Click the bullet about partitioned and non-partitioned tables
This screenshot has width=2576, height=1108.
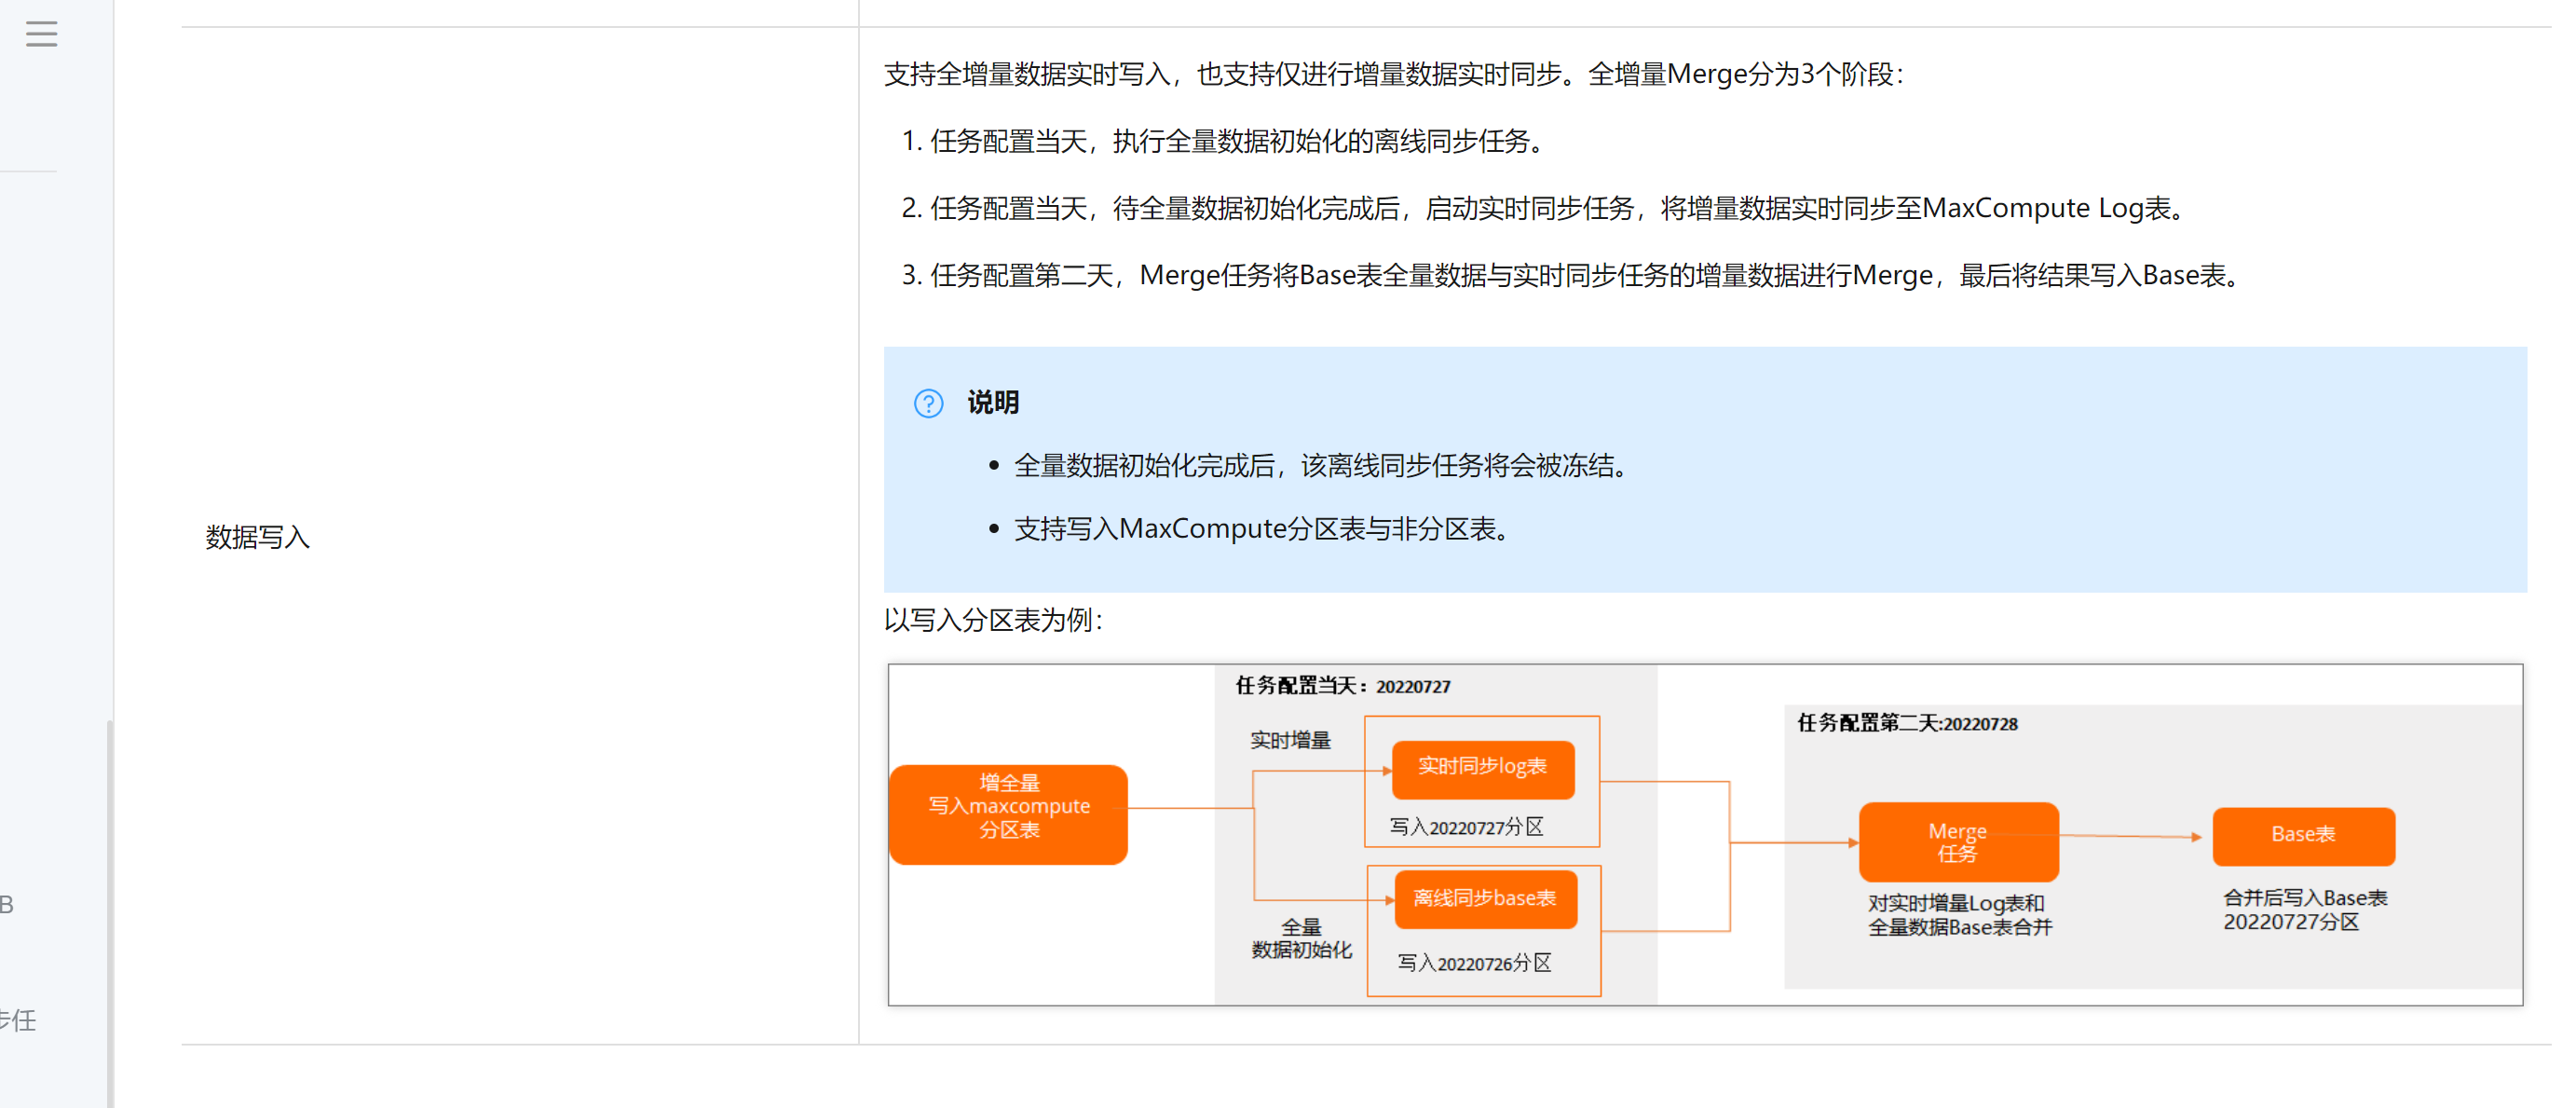tap(1265, 528)
